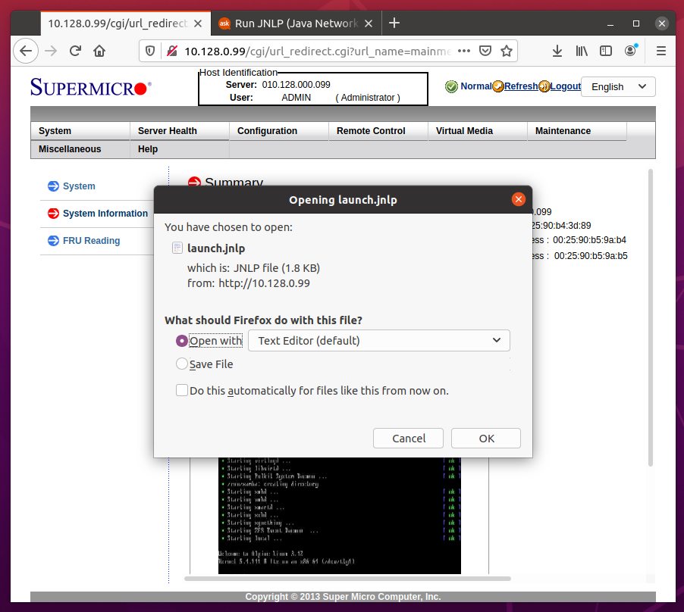
Task: Close the 10.128.0.99 url_redirect tab
Action: tap(198, 23)
